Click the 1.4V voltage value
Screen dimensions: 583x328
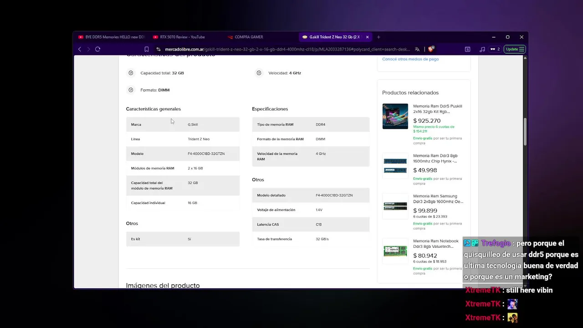point(319,210)
